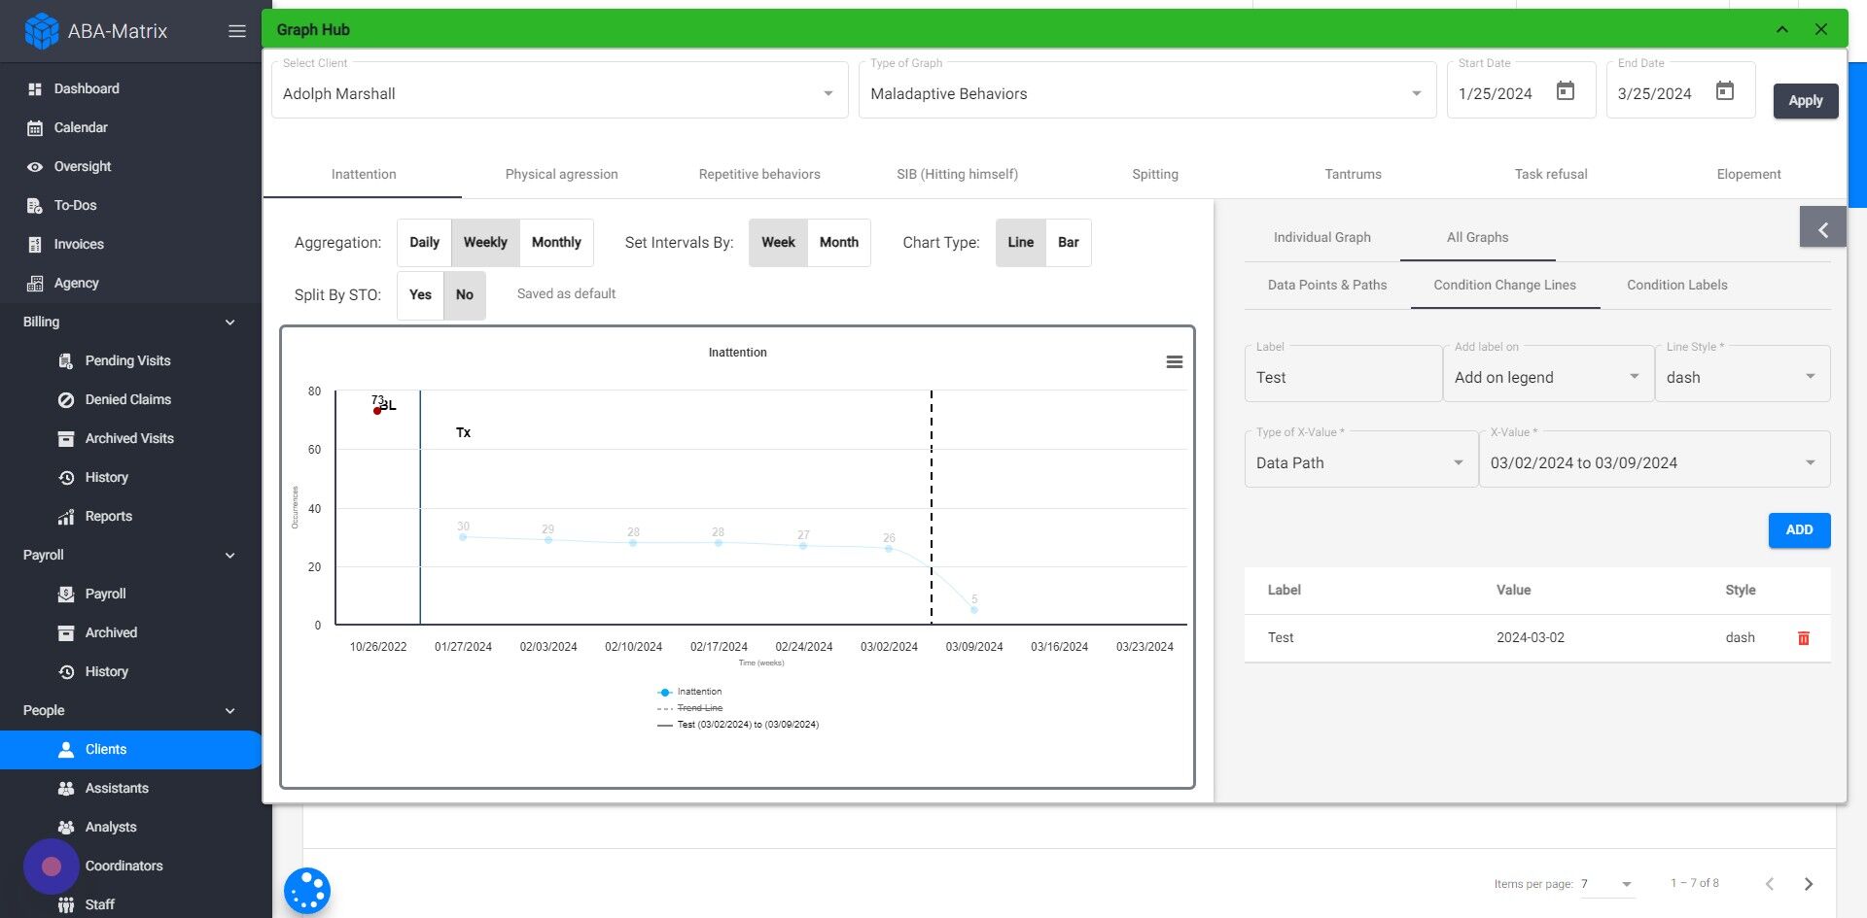Image resolution: width=1867 pixels, height=918 pixels.
Task: Toggle Trend Line in chart legend
Action: 689,708
